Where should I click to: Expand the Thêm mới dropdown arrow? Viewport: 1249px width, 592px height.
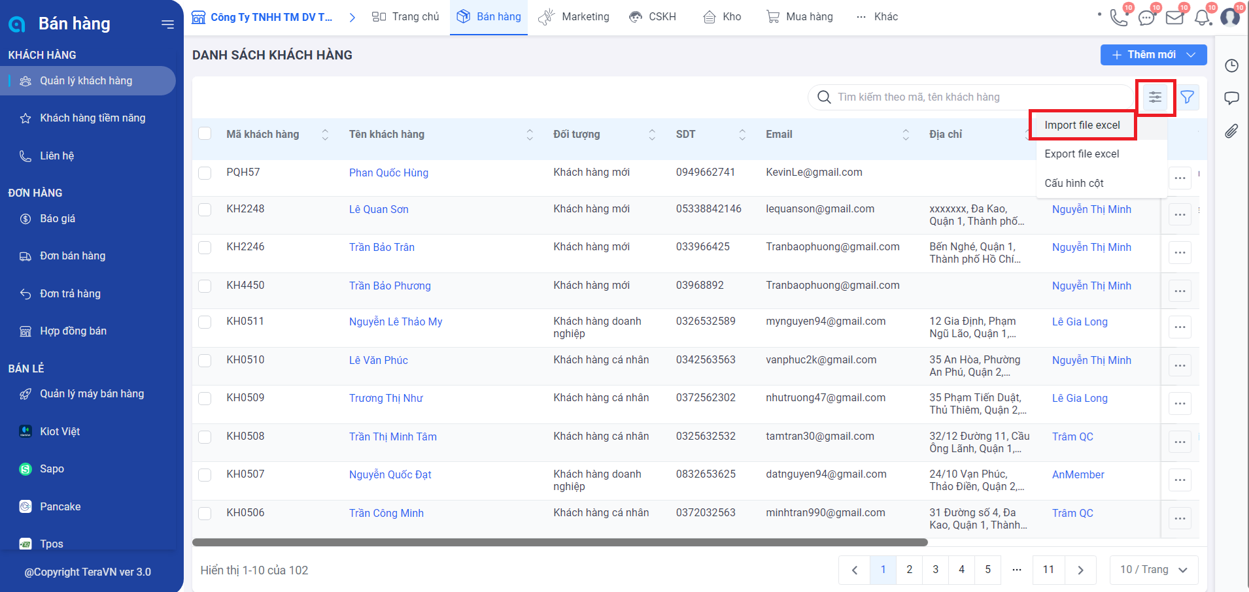(1191, 55)
